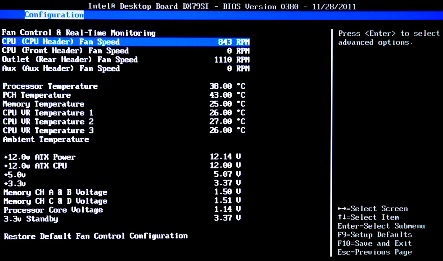The image size is (443, 261).
Task: Click the 5.07 V value
Action: pos(227,175)
